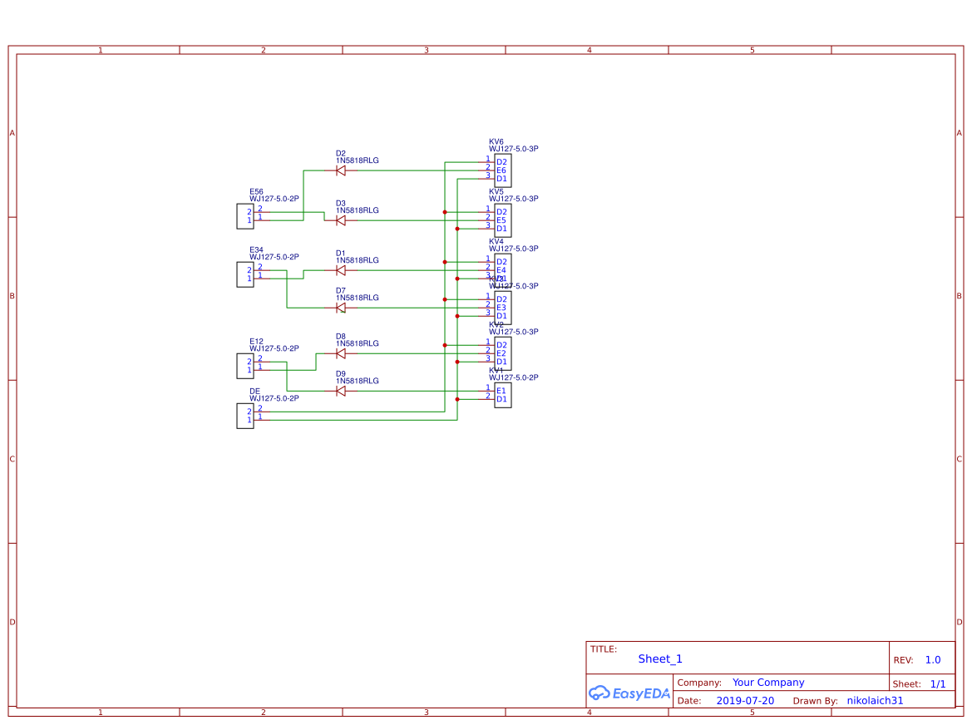Select the 1/1 sheet number text
This screenshot has width=972, height=725.
938,684
